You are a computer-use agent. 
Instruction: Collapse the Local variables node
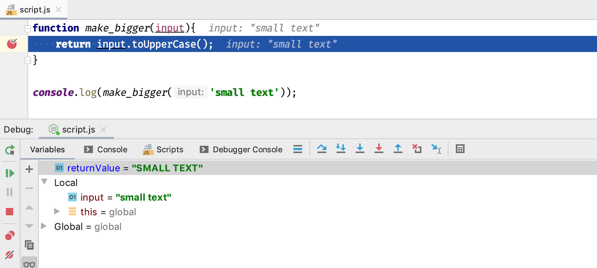click(x=45, y=182)
